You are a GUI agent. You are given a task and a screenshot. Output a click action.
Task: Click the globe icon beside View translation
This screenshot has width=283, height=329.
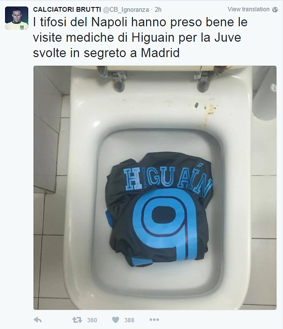coord(275,9)
